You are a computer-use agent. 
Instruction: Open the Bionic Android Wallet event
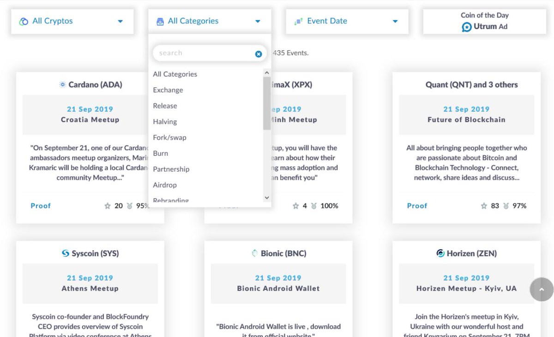point(278,289)
